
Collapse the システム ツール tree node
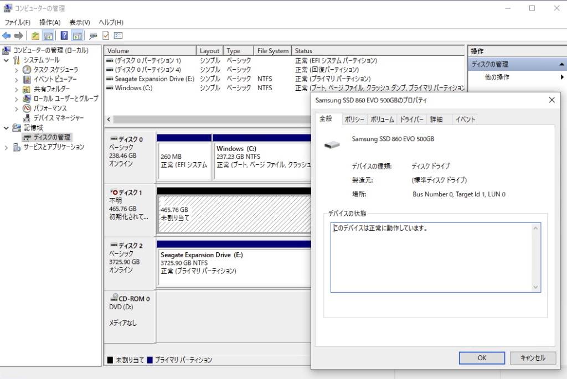(7, 60)
